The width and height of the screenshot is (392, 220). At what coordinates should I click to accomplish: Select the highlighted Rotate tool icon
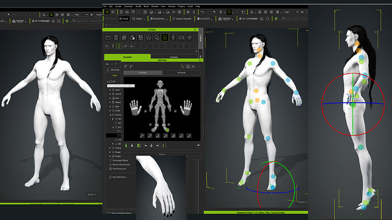(229, 12)
